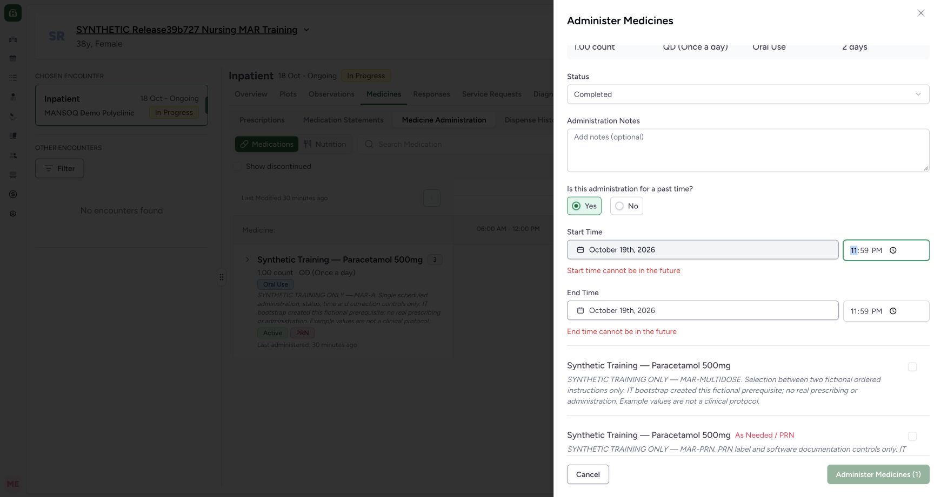Open the settings gear icon in sidebar

[13, 214]
